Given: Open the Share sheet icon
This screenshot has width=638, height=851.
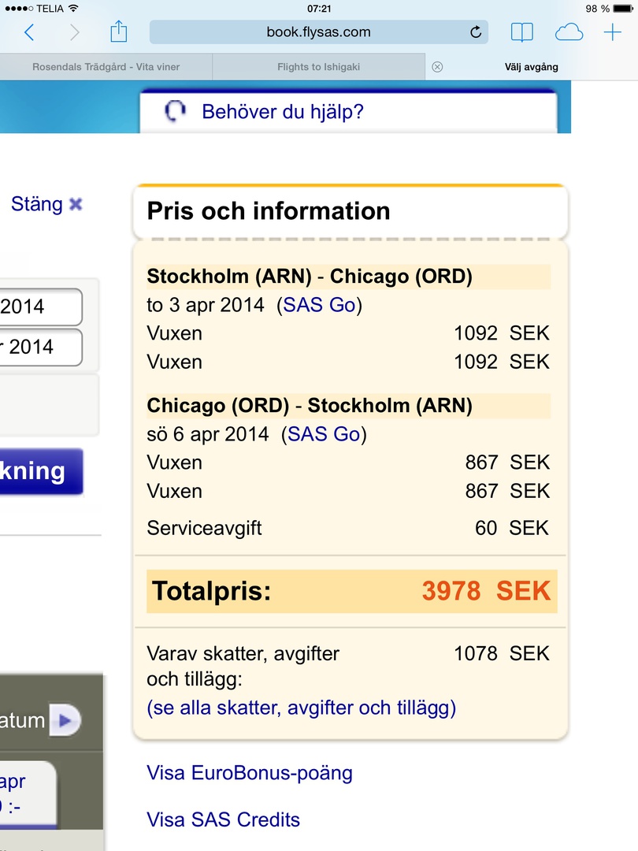Looking at the screenshot, I should click(x=118, y=32).
